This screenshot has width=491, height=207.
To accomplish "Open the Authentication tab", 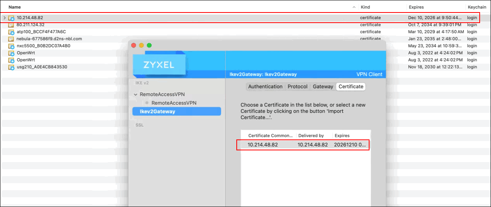I will click(265, 87).
